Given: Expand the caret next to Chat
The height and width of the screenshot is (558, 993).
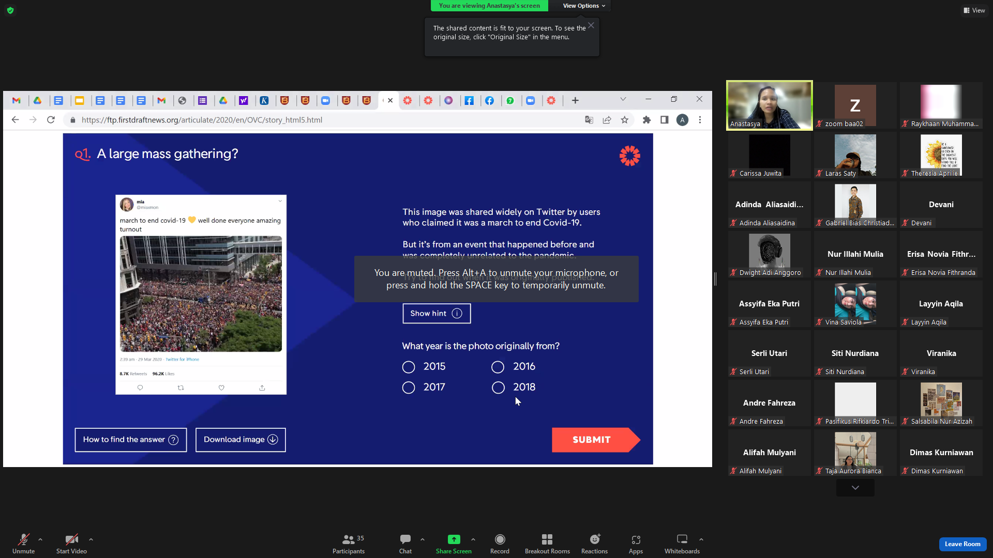Looking at the screenshot, I should [x=423, y=539].
